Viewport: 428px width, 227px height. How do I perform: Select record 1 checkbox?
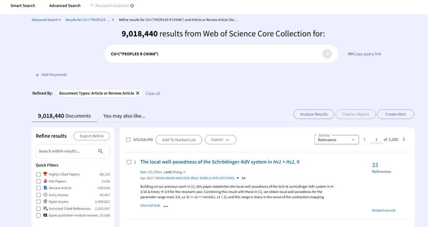(129, 162)
